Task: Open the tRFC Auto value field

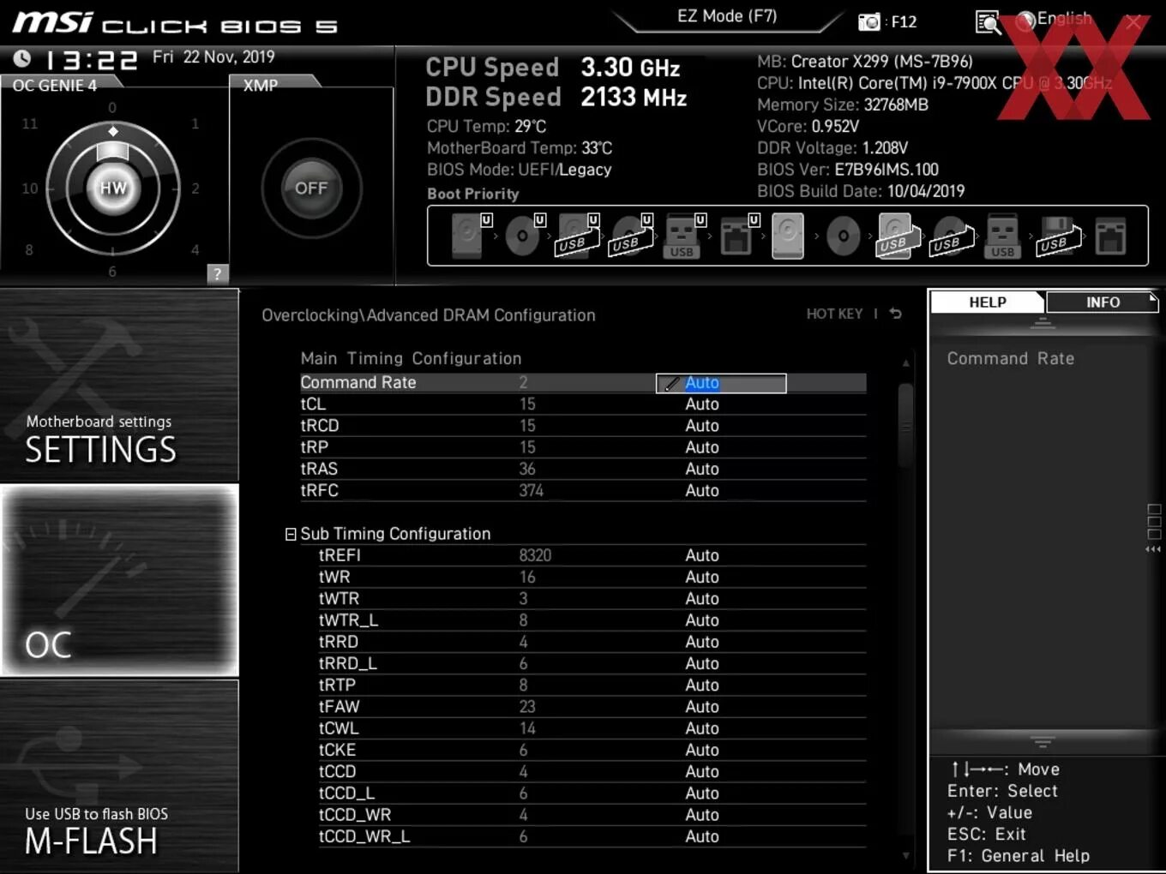Action: pyautogui.click(x=702, y=490)
